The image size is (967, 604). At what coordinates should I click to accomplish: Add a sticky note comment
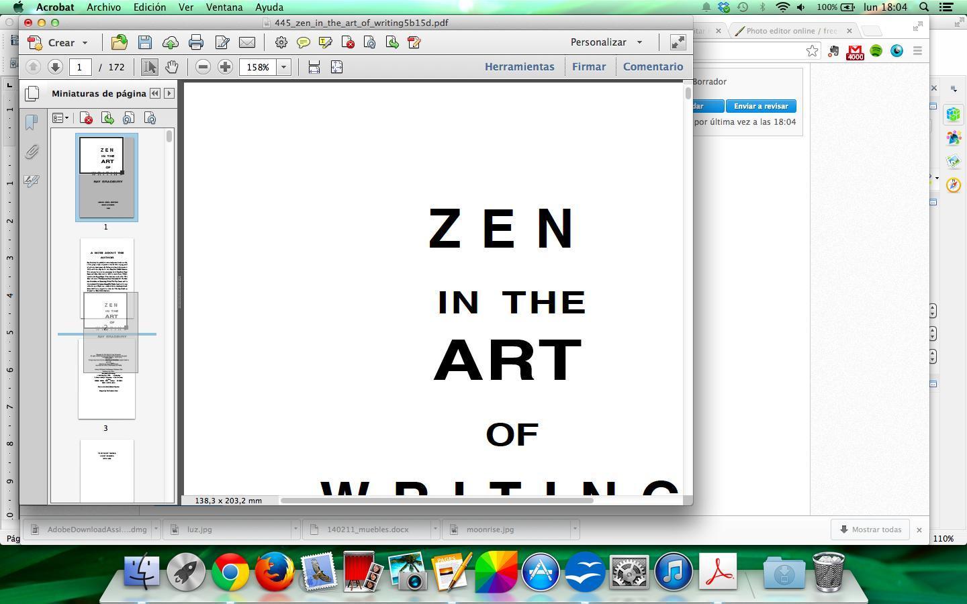[304, 42]
